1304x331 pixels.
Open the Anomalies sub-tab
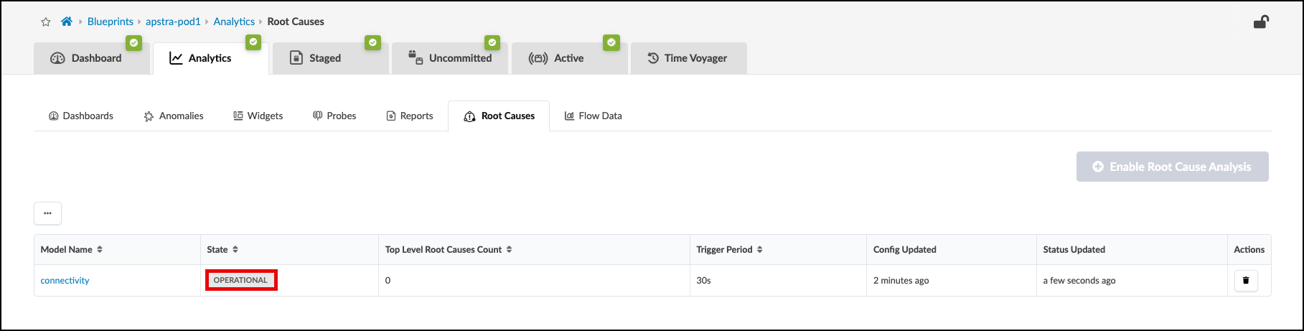tap(174, 116)
